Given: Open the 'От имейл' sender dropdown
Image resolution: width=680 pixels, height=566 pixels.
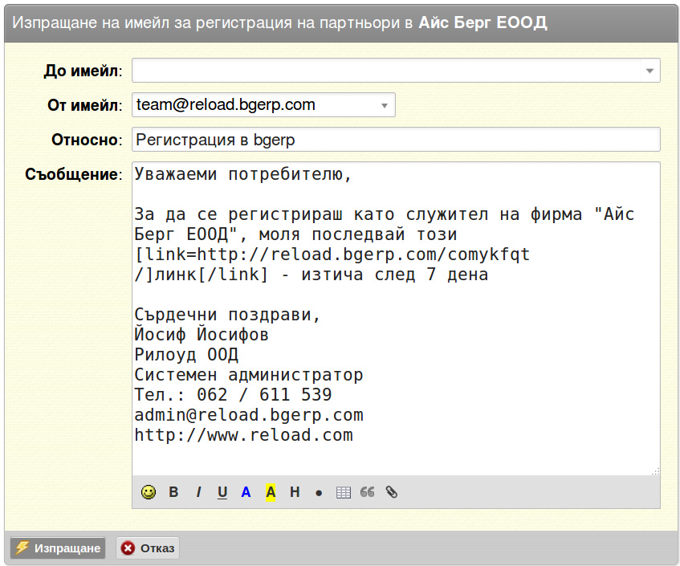Looking at the screenshot, I should click(x=385, y=105).
